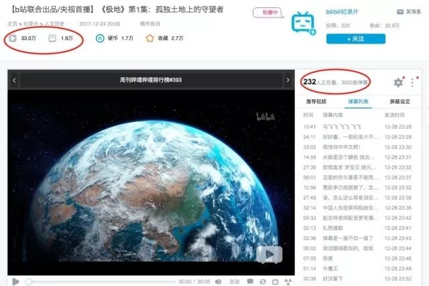
Task: Select danmaku row '马飞飞 飞飞 飞飞'
Action: [x=357, y=127]
